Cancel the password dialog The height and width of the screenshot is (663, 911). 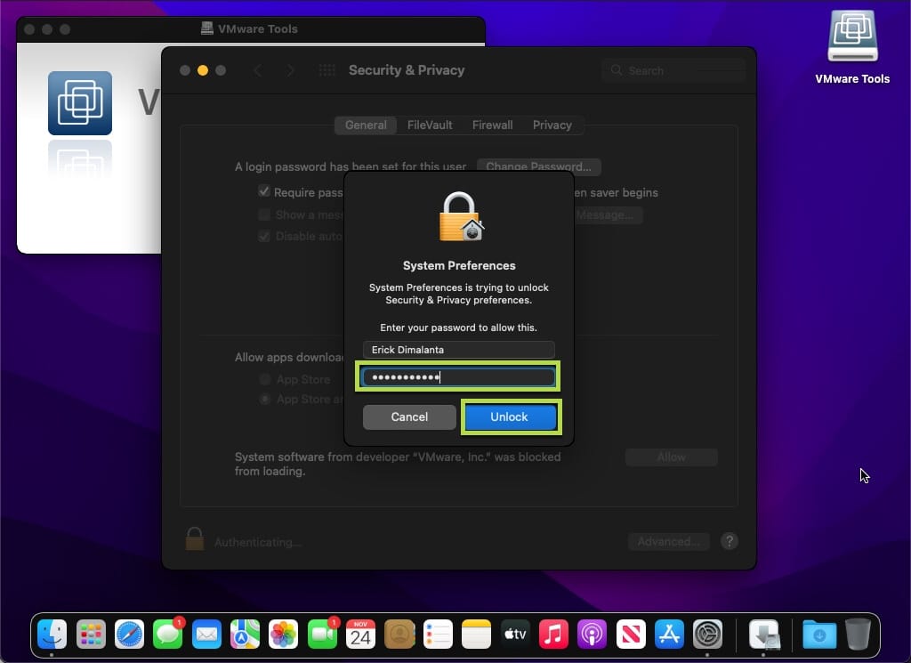[409, 416]
